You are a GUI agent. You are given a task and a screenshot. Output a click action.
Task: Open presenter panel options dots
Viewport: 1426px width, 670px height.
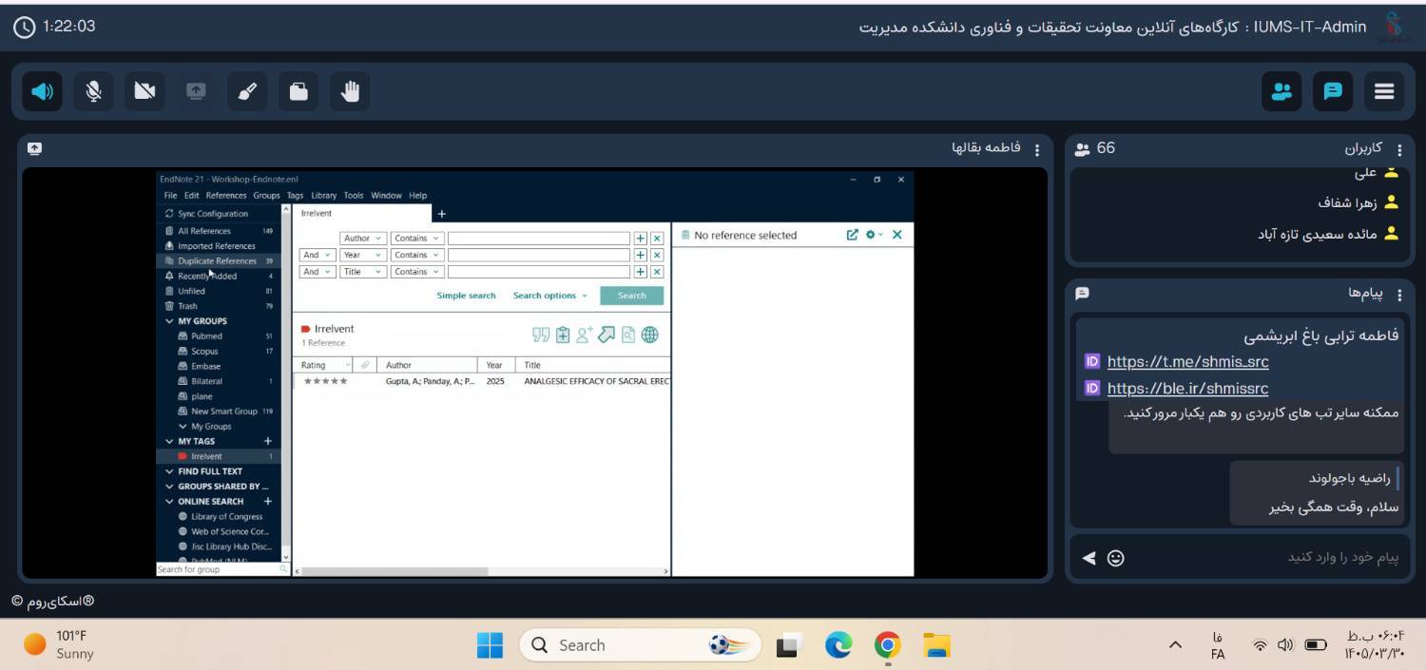click(x=1037, y=149)
